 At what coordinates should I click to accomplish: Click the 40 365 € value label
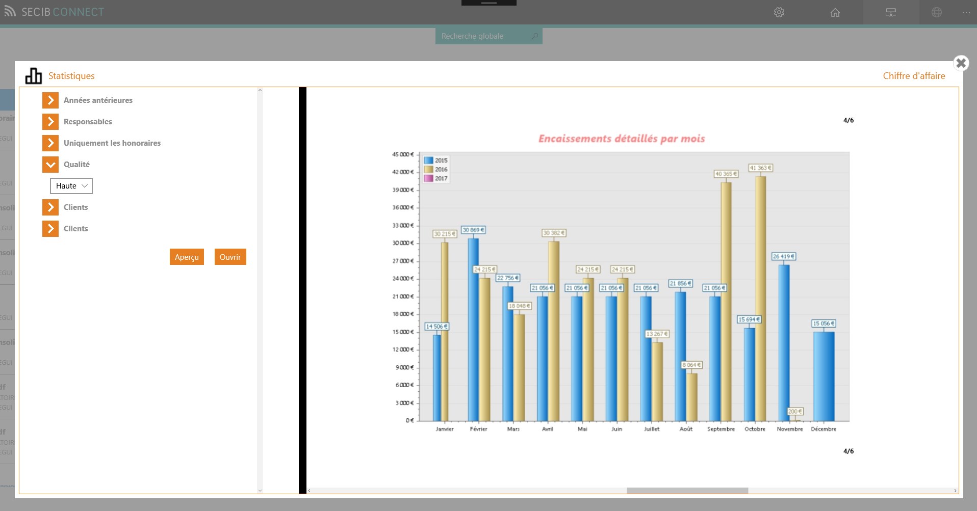pos(726,174)
